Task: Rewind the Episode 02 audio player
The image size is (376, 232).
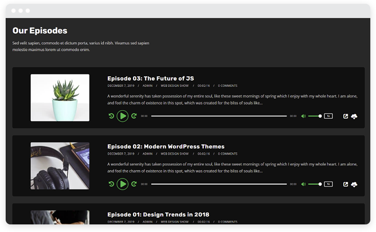Action: point(111,184)
